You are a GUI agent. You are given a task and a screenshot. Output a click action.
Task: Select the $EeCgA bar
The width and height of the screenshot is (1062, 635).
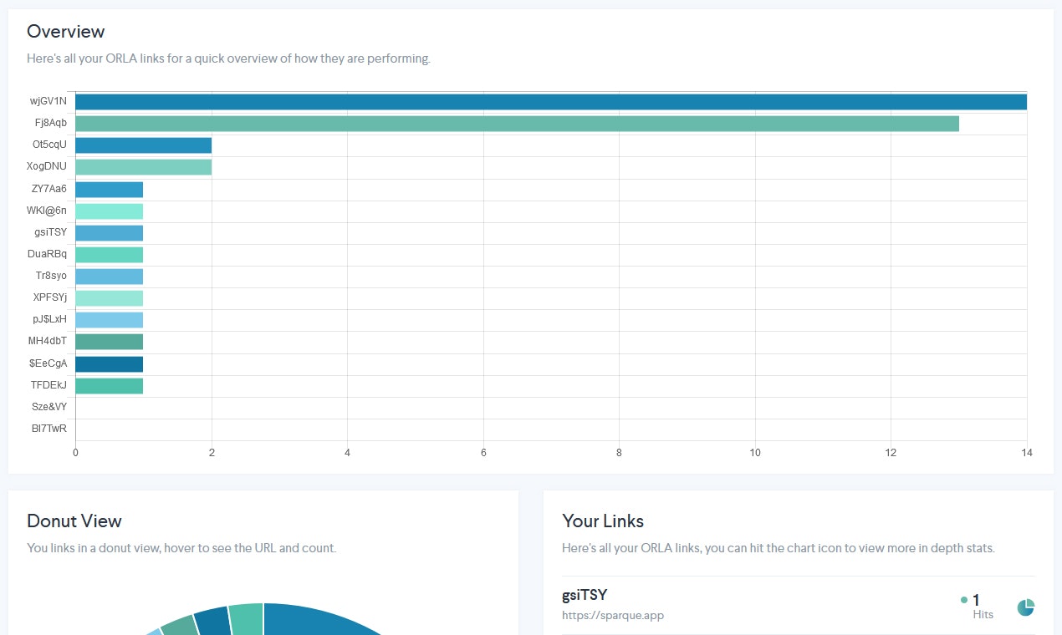[110, 364]
